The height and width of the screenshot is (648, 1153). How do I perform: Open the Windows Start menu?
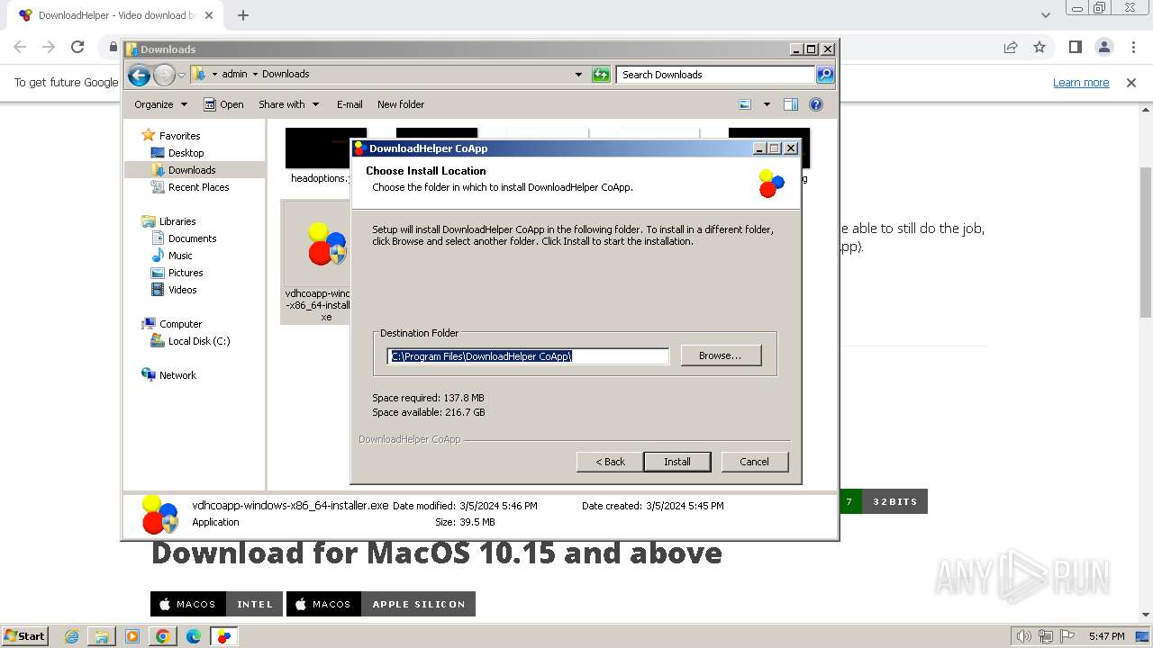pyautogui.click(x=24, y=635)
